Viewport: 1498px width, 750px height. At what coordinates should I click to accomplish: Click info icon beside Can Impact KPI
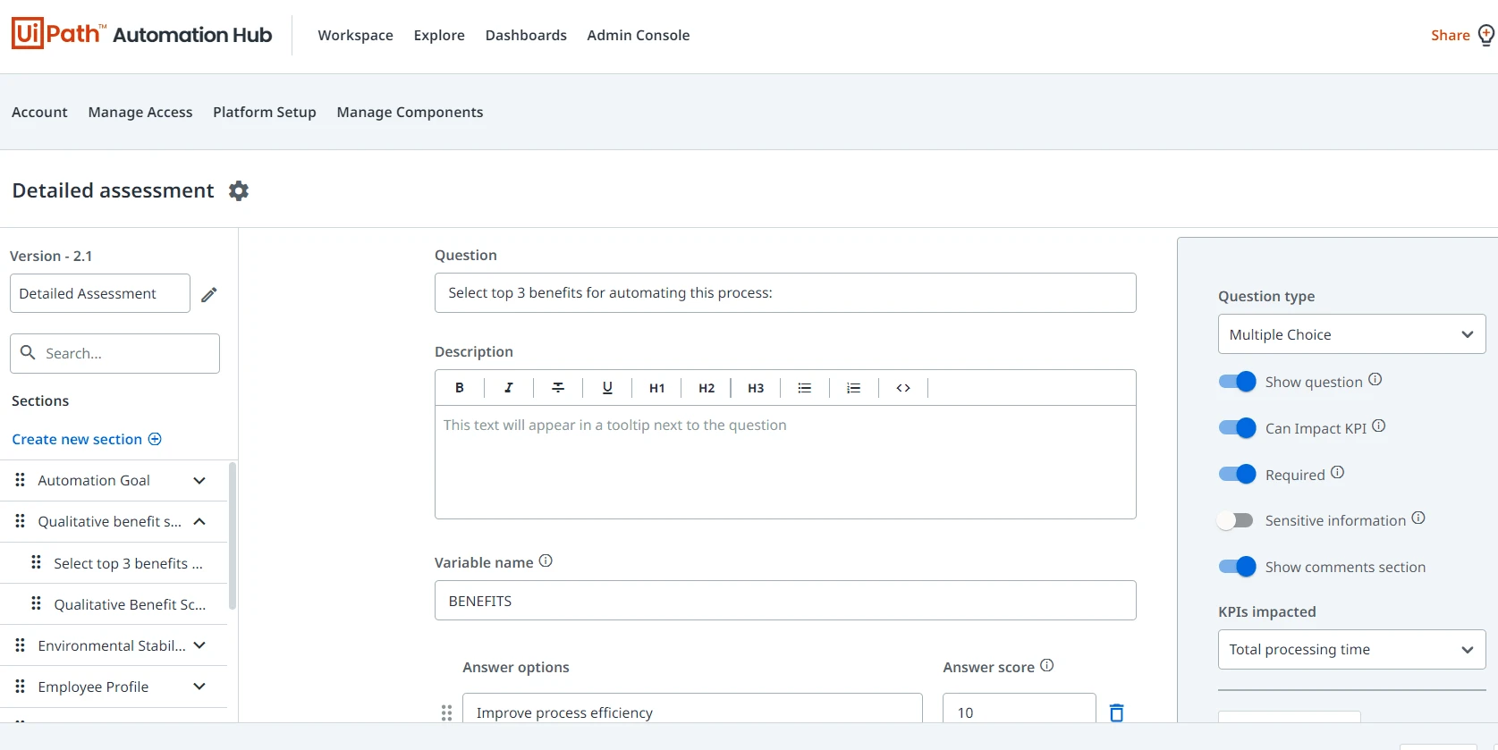pos(1379,426)
